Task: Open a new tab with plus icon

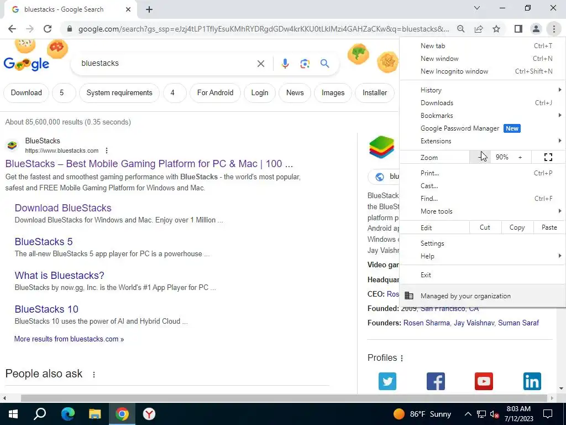Action: pos(149,9)
